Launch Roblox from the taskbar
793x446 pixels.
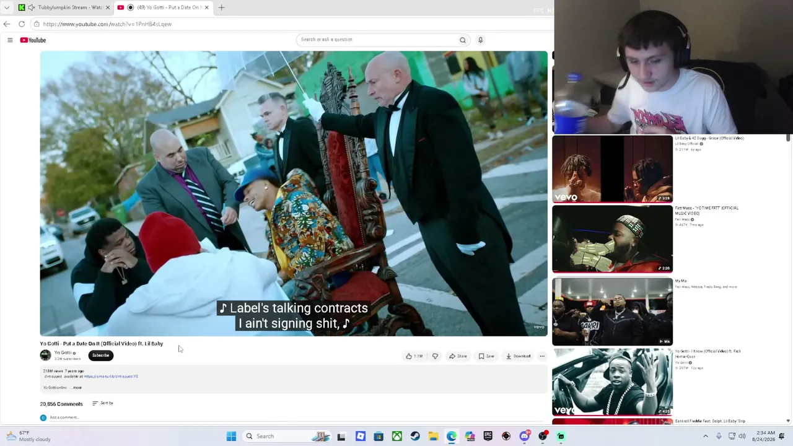pos(361,436)
